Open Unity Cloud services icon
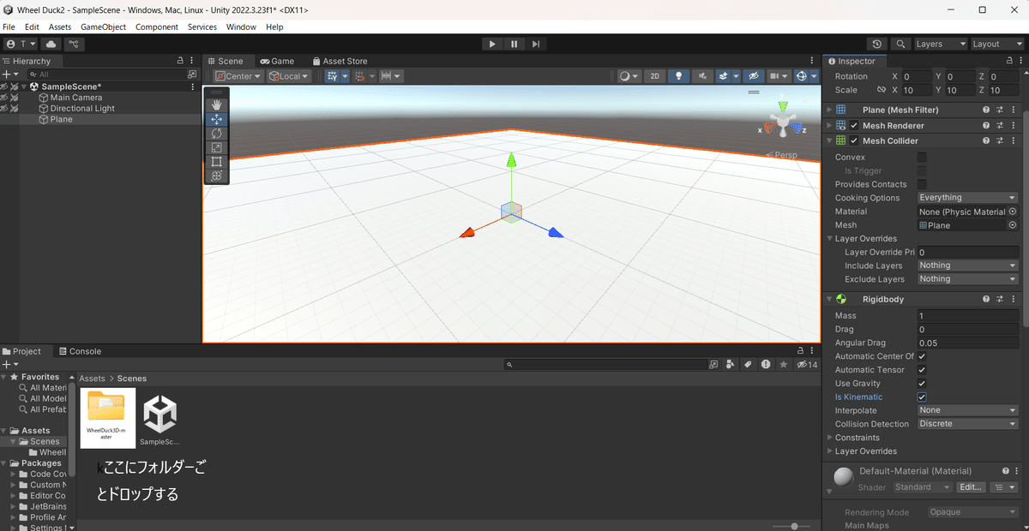This screenshot has width=1029, height=531. pos(51,44)
